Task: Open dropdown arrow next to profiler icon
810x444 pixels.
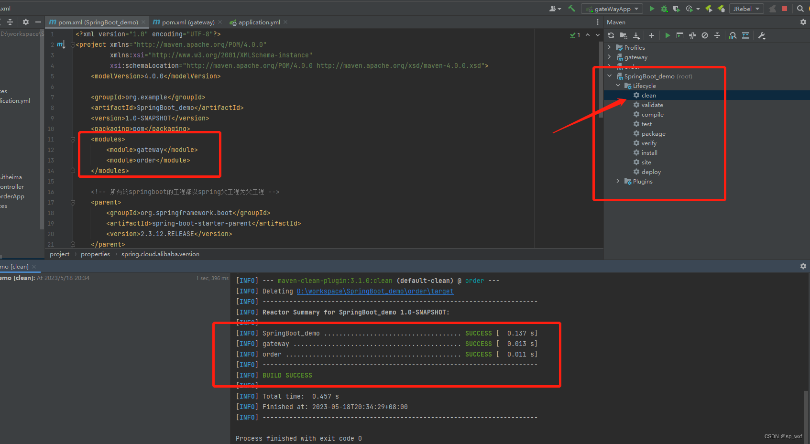Action: point(698,9)
